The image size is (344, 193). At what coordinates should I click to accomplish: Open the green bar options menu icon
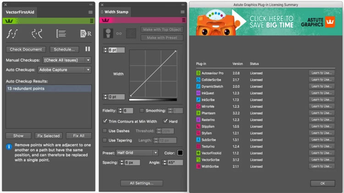click(91, 21)
